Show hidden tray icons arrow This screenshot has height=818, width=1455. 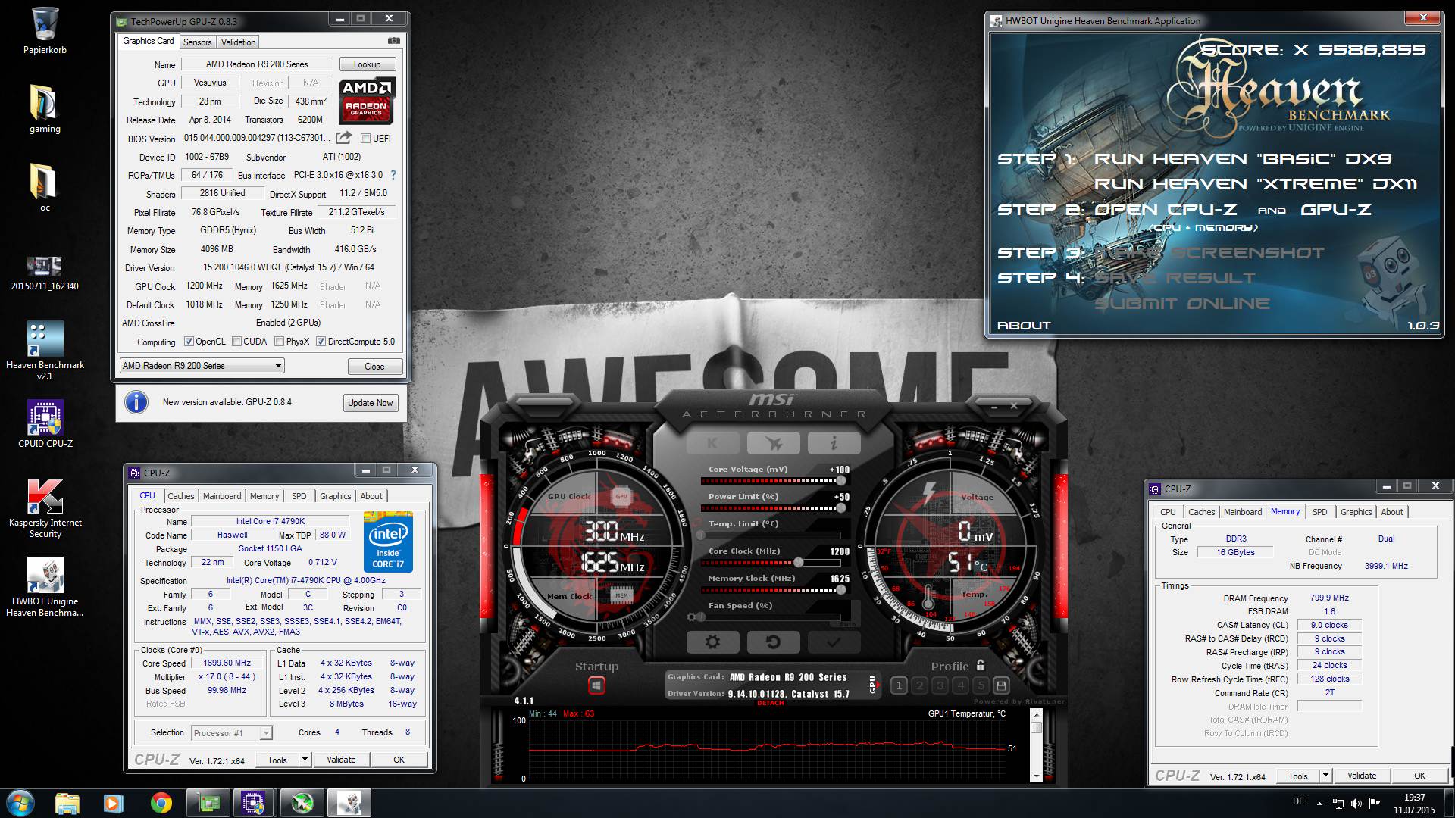pos(1319,804)
